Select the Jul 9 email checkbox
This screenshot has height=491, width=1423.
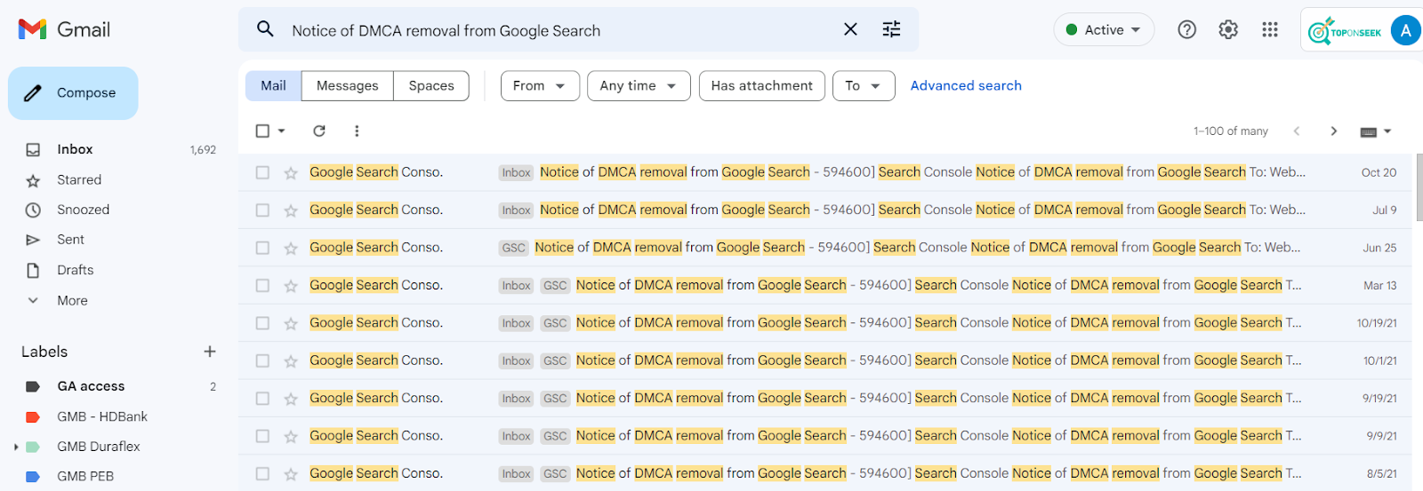coord(262,210)
